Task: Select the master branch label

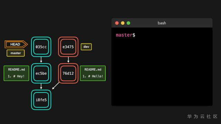Action: pos(16,53)
